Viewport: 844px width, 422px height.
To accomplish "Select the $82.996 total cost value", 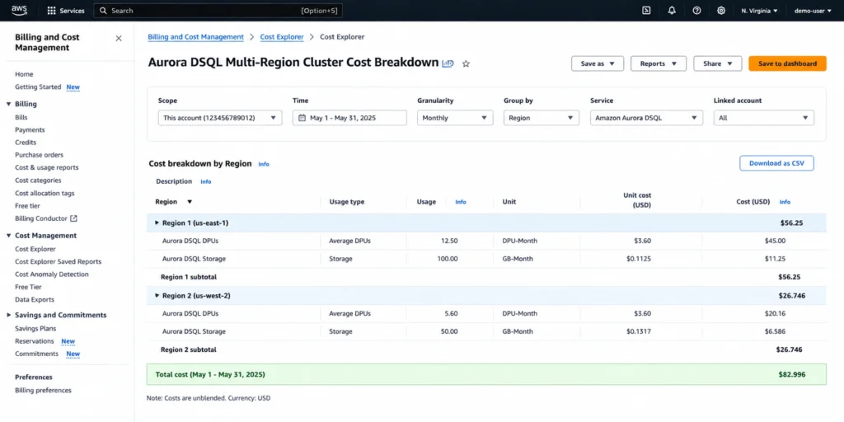I will pos(792,374).
